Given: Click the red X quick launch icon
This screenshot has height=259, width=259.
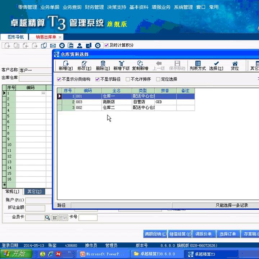Looking at the screenshot, I should click(x=58, y=254).
